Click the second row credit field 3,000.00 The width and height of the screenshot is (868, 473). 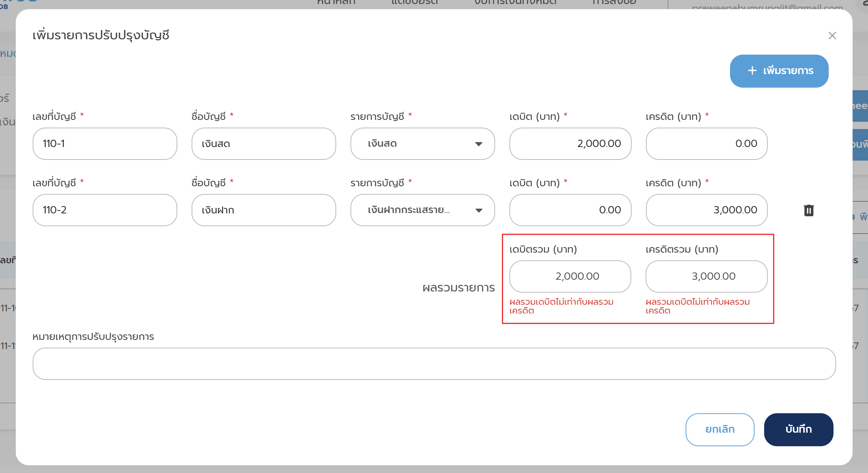(x=706, y=210)
